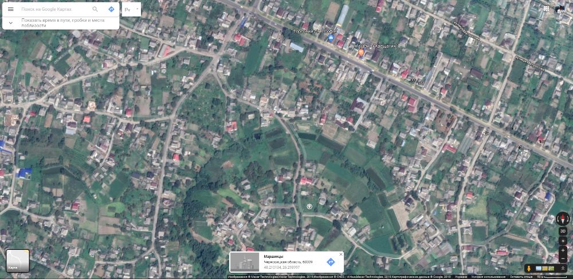Click the search magnifier icon
Screen dimensions: 573x279
[x=95, y=9]
